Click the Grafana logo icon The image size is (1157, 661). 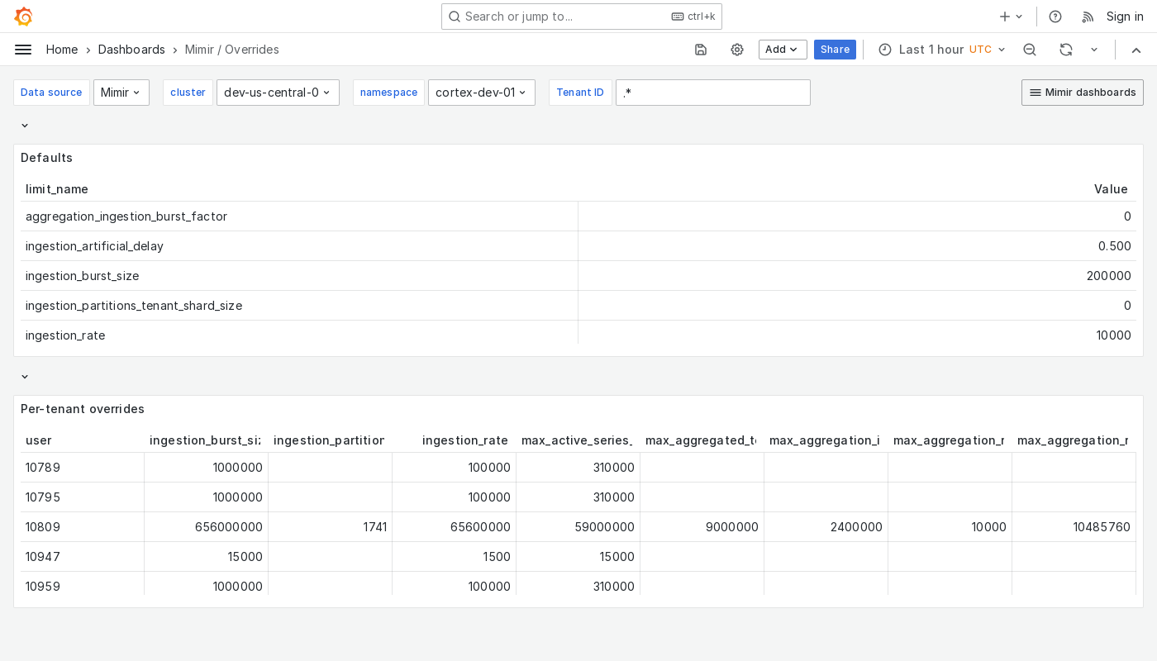[x=23, y=17]
